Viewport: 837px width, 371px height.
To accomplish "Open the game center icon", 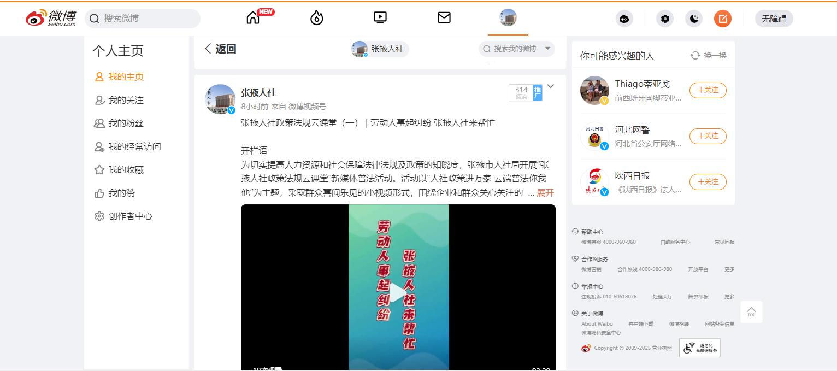I will coord(624,19).
